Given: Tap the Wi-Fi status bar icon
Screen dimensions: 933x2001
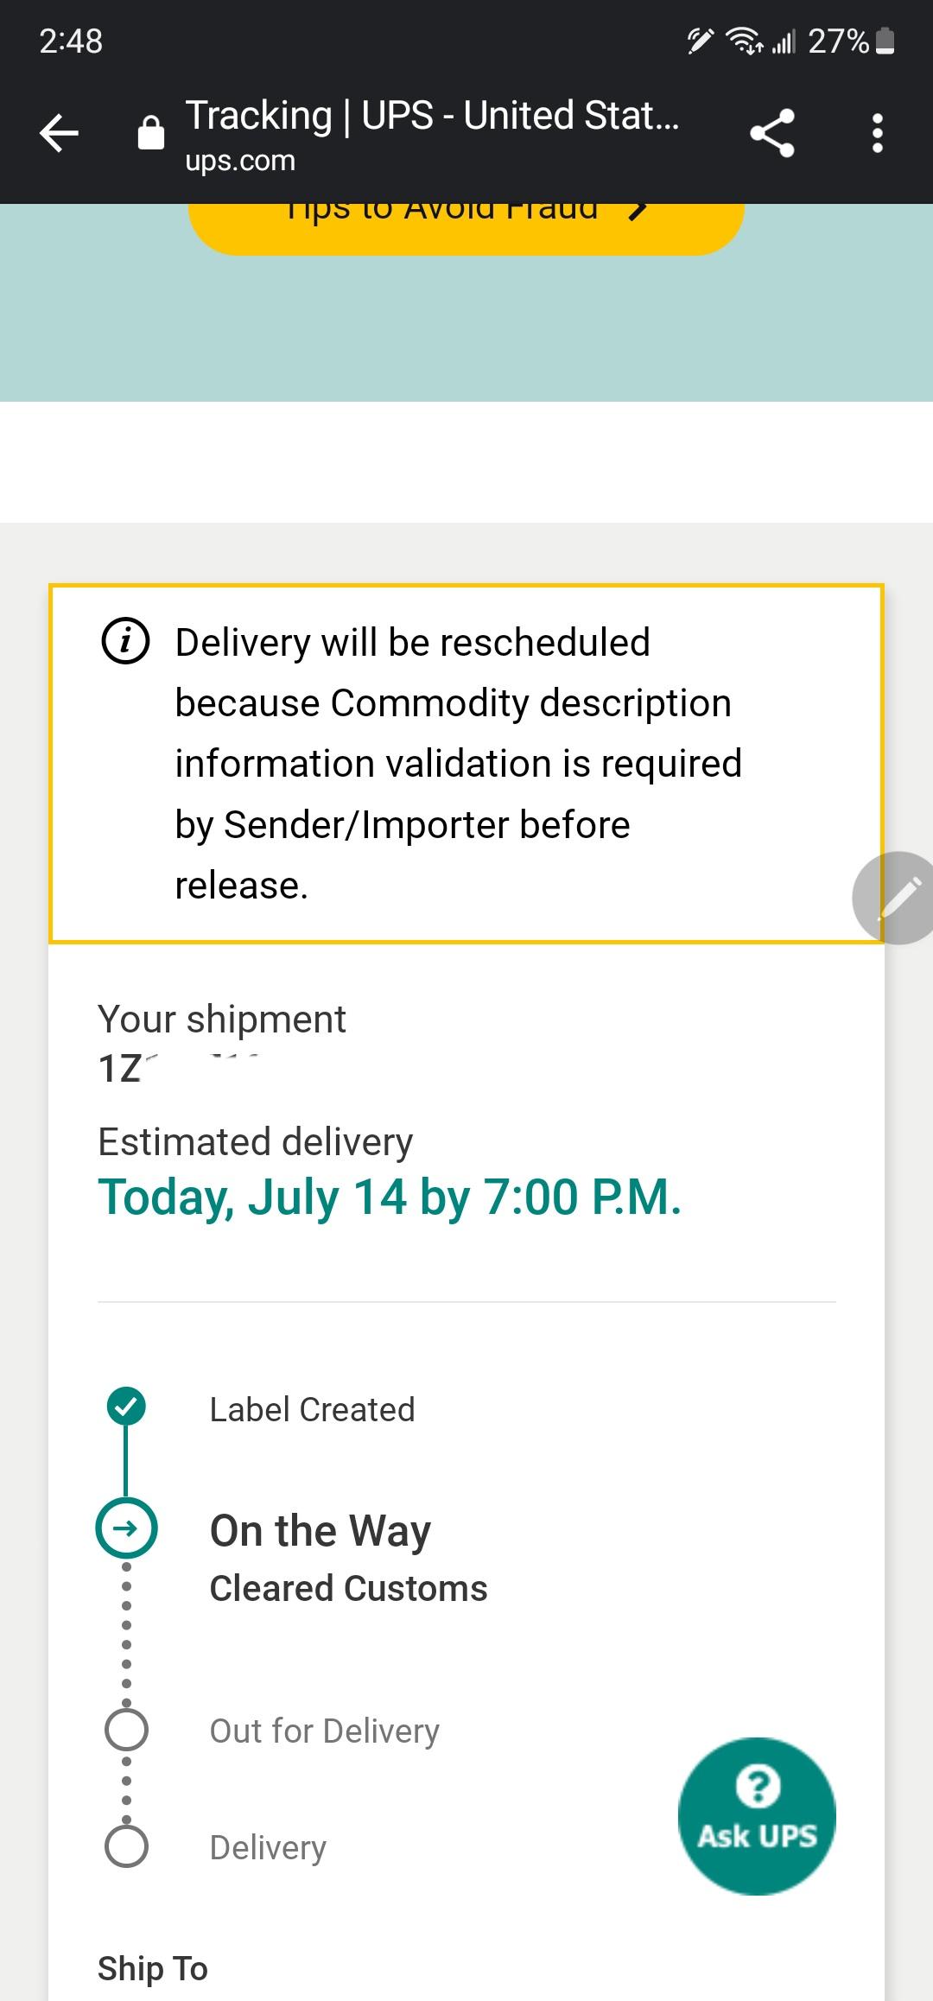Looking at the screenshot, I should (x=744, y=41).
